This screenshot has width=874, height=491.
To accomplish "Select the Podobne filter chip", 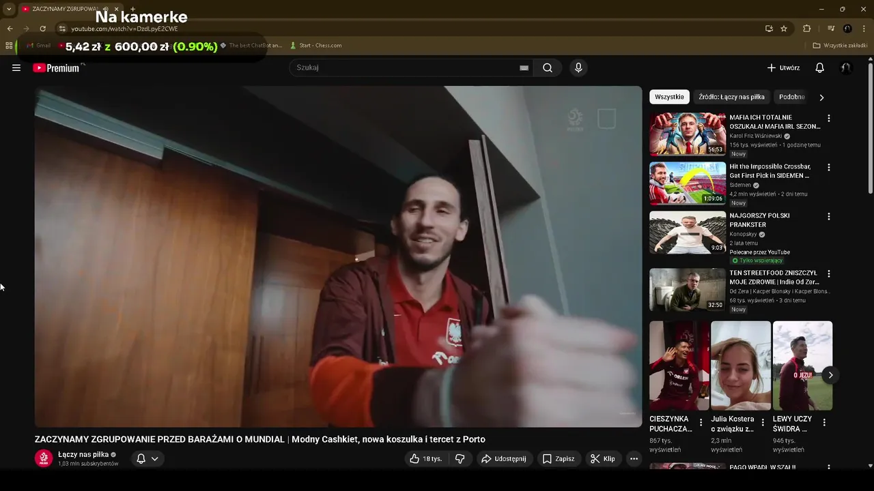I will click(x=792, y=97).
